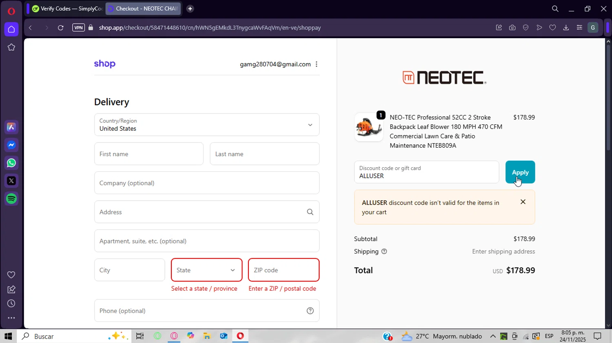
Task: Reload the checkout page
Action: point(60,28)
